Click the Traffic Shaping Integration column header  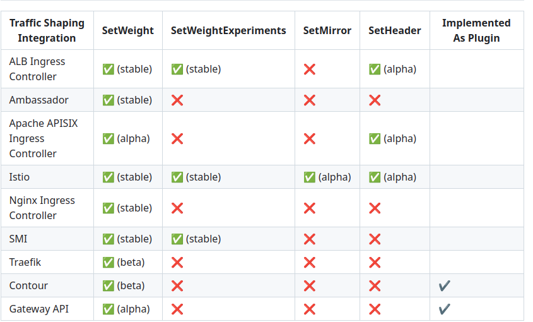coord(47,31)
